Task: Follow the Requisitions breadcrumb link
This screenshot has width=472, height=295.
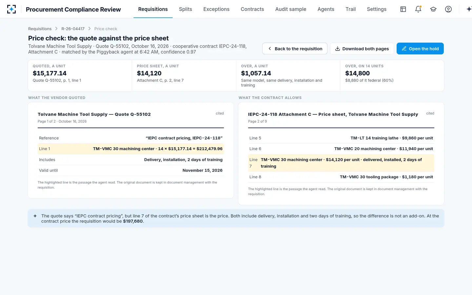Action: (40, 29)
